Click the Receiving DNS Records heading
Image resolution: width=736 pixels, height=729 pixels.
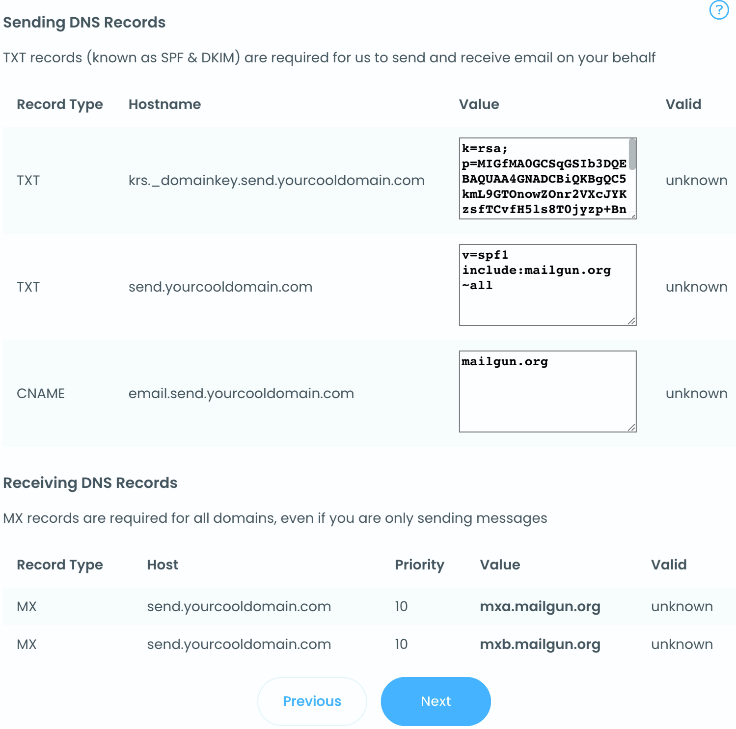coord(90,483)
